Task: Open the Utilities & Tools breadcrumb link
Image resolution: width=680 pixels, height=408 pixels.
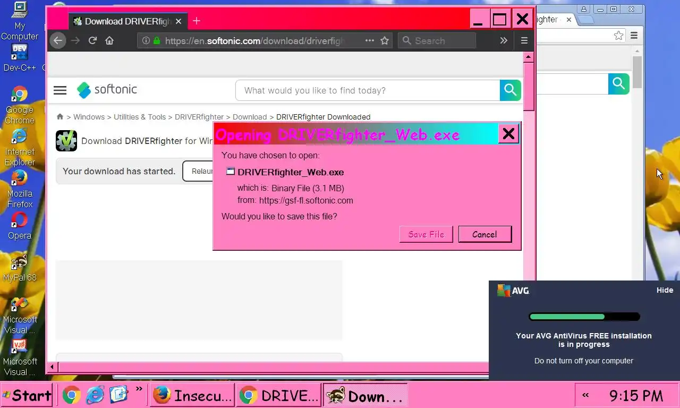Action: [x=140, y=117]
